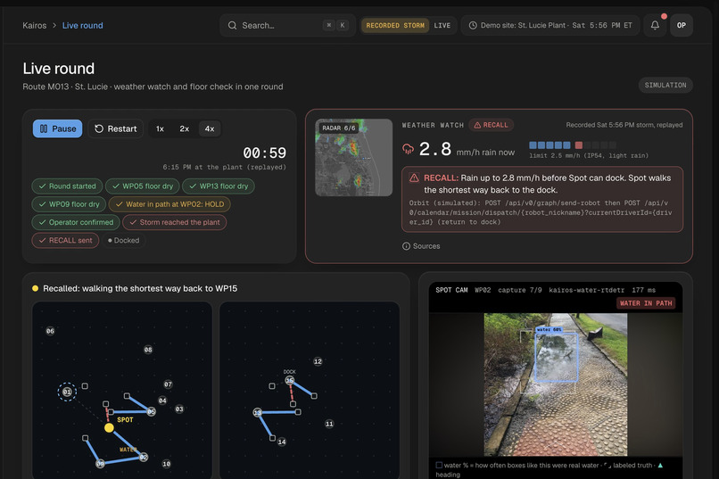719x479 pixels.
Task: Select the DOCK waypoint 15
Action: tap(289, 381)
